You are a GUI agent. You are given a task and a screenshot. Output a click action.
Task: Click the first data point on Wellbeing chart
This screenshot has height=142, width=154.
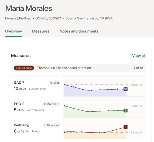tap(64, 132)
